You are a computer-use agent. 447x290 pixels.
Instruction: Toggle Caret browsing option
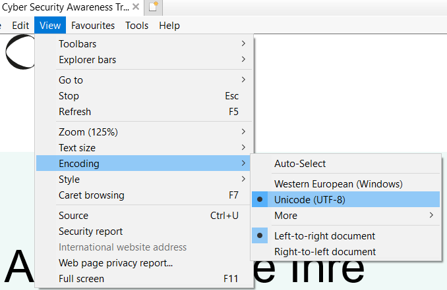(91, 195)
